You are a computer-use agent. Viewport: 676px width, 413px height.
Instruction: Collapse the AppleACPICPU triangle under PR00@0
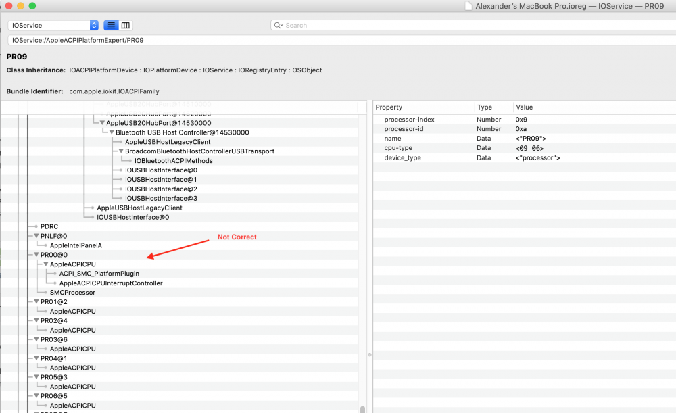[46, 264]
